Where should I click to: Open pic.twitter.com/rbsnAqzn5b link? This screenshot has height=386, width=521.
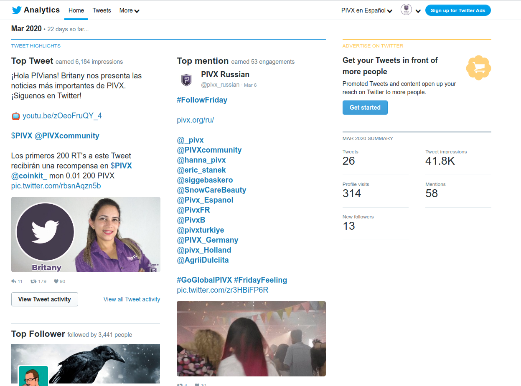click(56, 186)
